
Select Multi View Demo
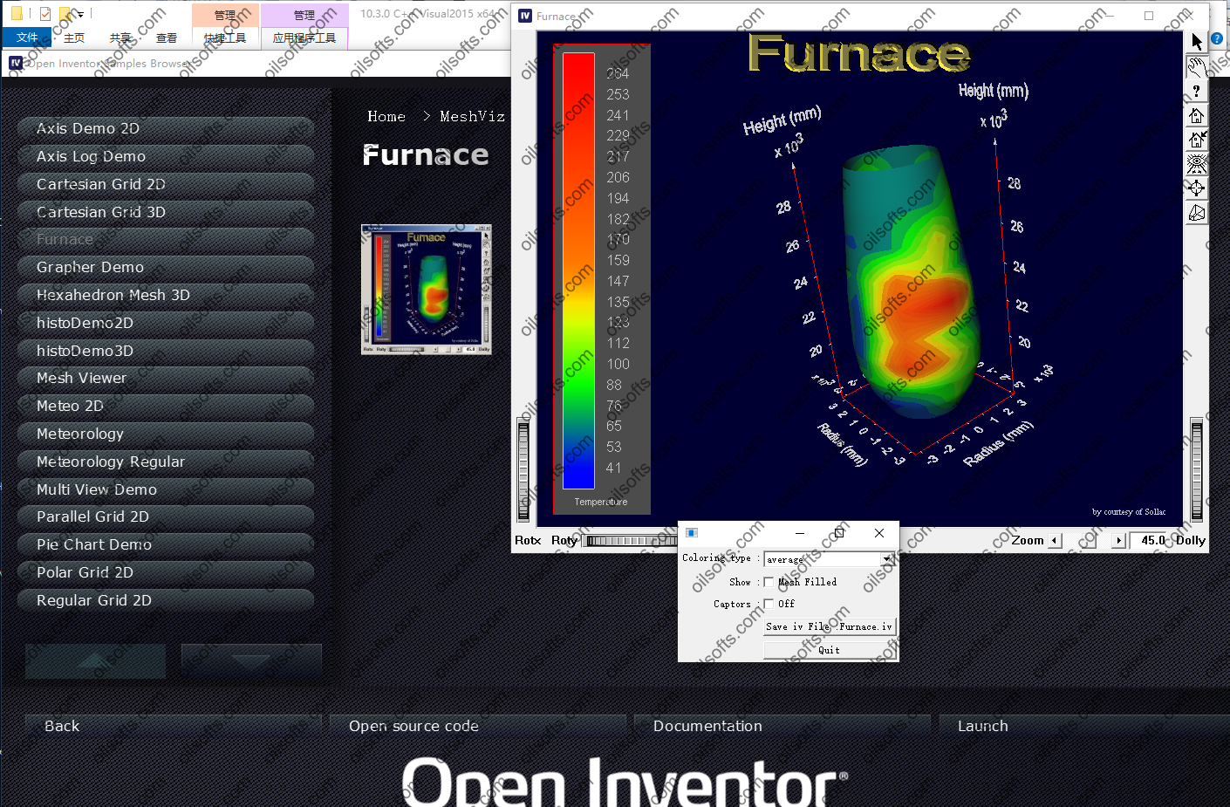click(166, 489)
